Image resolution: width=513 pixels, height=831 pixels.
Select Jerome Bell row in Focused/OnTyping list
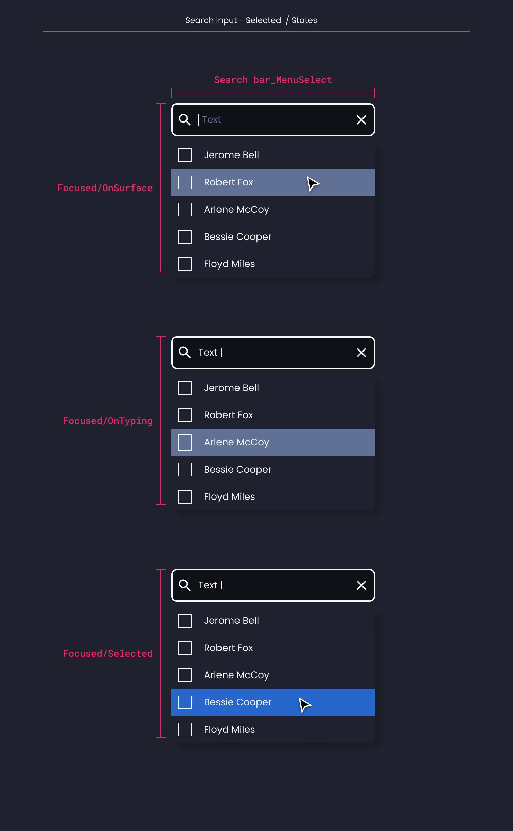click(273, 388)
